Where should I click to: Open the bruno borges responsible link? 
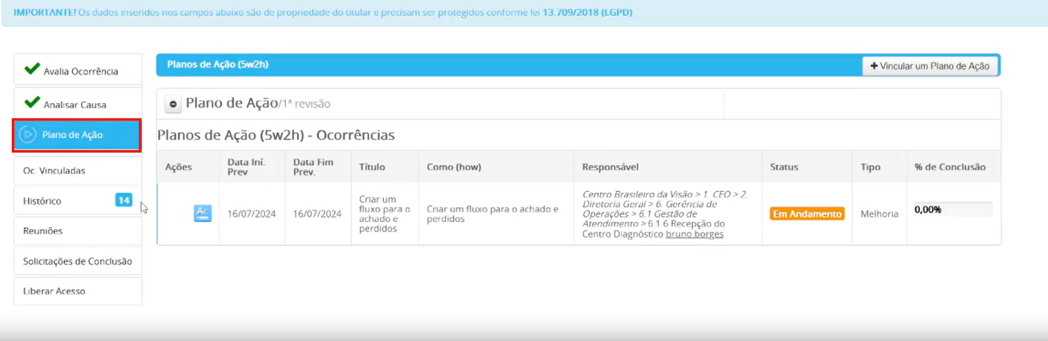click(694, 234)
